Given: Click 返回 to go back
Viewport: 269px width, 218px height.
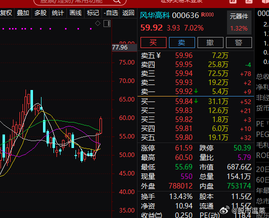Looking at the screenshot, I should click(x=128, y=13).
